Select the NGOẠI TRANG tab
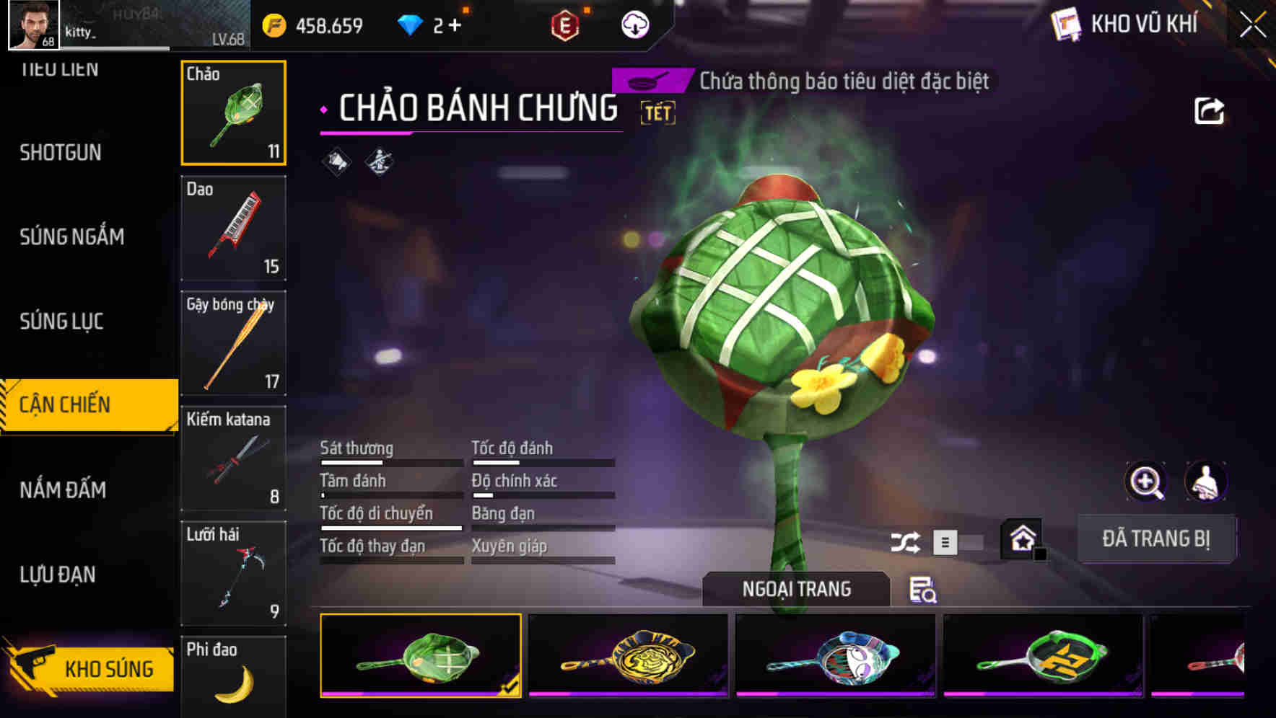This screenshot has width=1276, height=718. (x=796, y=589)
